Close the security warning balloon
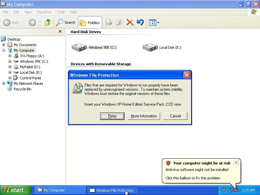 point(236,162)
